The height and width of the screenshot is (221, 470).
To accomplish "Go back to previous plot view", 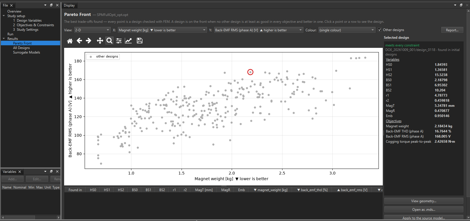I will tap(79, 41).
